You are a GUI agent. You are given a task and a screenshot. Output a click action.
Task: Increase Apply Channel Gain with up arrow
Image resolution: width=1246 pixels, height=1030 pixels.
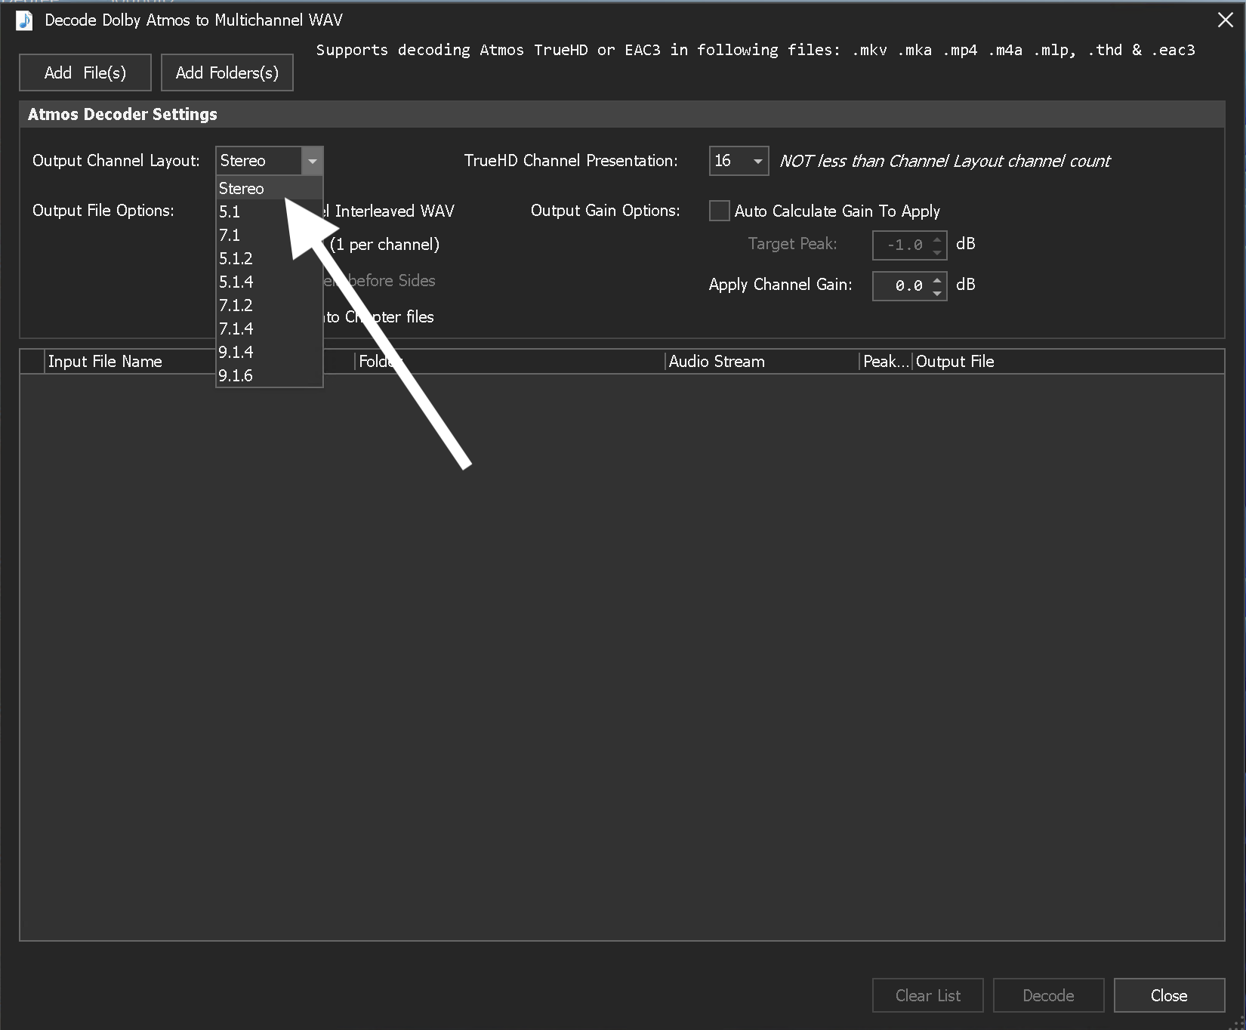pyautogui.click(x=937, y=279)
